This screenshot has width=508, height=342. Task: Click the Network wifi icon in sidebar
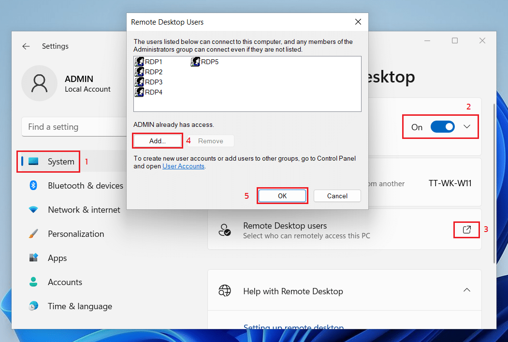click(x=33, y=209)
